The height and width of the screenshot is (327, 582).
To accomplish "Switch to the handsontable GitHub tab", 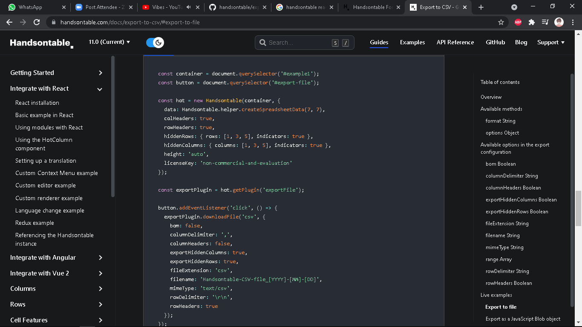I will (x=239, y=7).
